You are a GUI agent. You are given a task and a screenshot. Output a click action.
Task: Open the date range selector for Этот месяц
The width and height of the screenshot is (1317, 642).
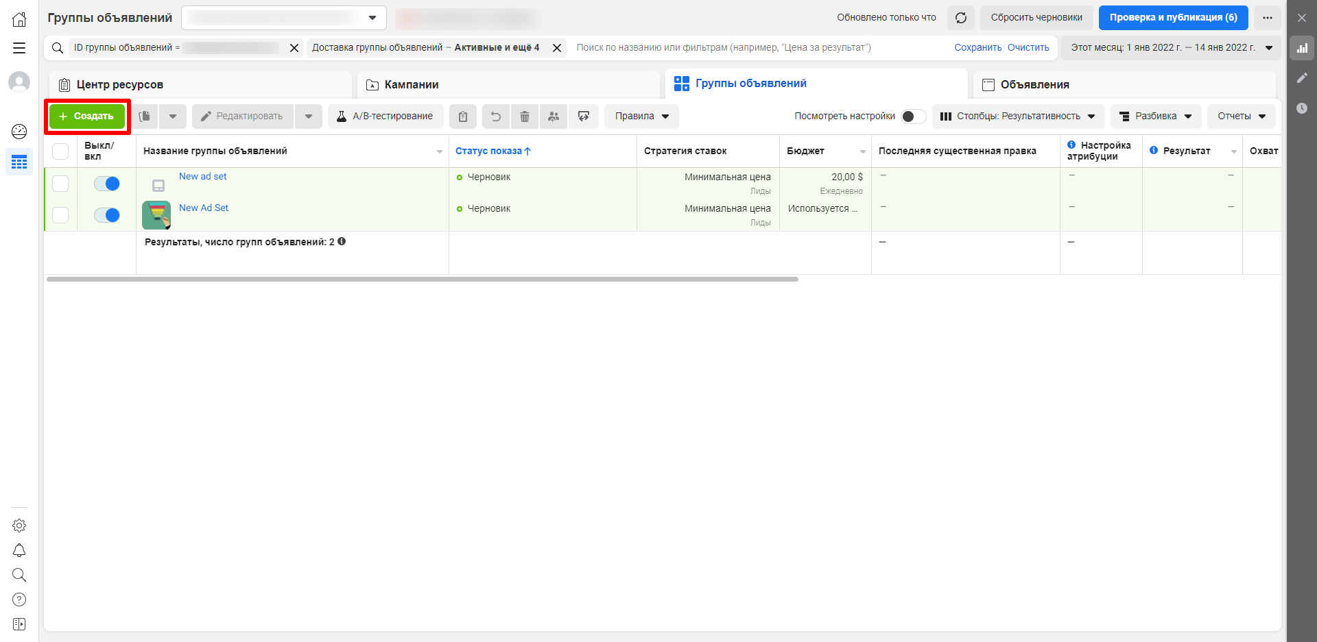(x=1171, y=48)
